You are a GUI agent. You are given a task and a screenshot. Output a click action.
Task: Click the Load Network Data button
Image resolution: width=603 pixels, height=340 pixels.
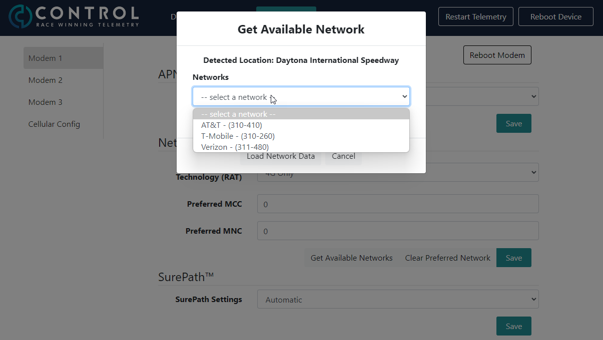point(281,156)
